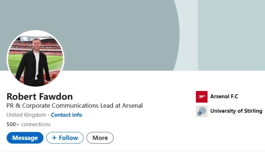Click the Arsenal F.C red cannon logo
The image size is (265, 152).
(x=201, y=97)
